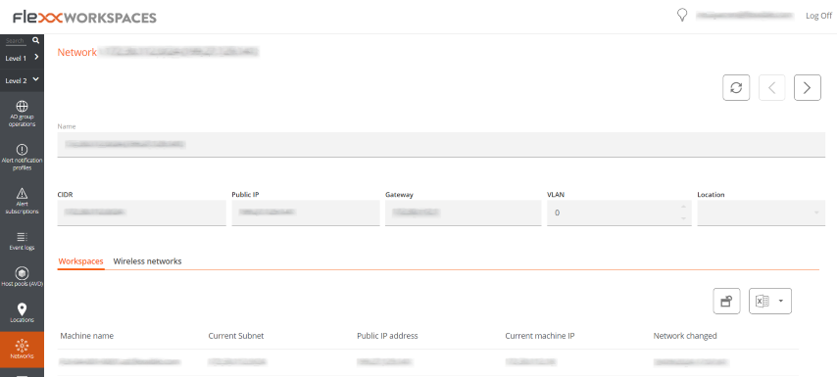837x377 pixels.
Task: Refresh the network details
Action: click(x=736, y=87)
